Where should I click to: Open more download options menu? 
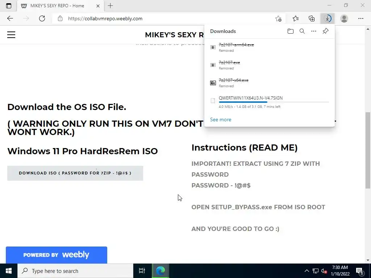coord(314,31)
